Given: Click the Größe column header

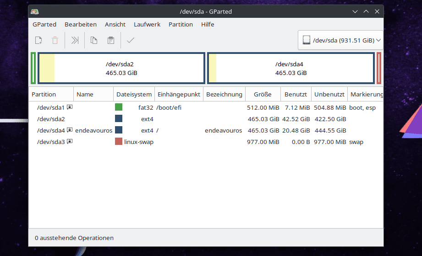Looking at the screenshot, I should point(263,94).
